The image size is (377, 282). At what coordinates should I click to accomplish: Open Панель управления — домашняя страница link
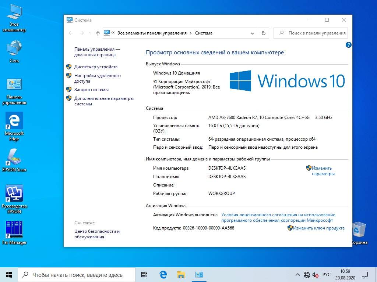tap(97, 52)
